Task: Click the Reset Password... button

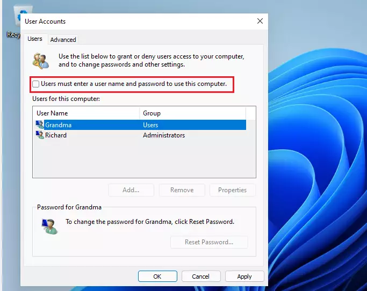Action: pyautogui.click(x=209, y=242)
